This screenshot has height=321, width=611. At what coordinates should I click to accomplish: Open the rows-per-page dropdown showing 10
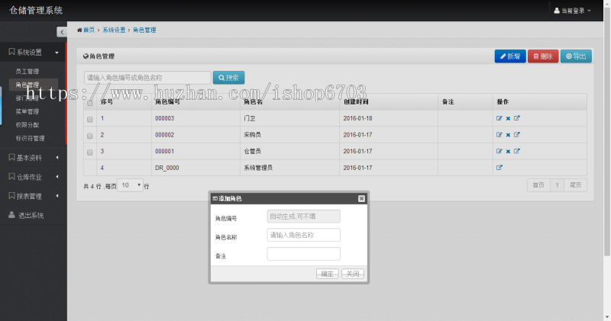coord(131,185)
